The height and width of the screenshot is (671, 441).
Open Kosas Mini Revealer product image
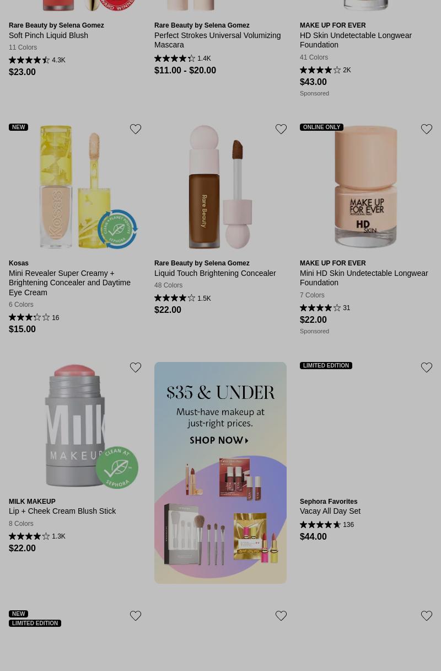coord(75,188)
